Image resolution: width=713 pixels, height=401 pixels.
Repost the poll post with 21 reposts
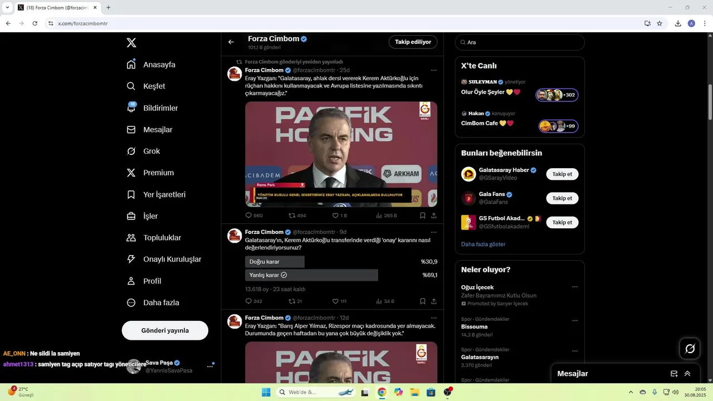[x=295, y=301]
